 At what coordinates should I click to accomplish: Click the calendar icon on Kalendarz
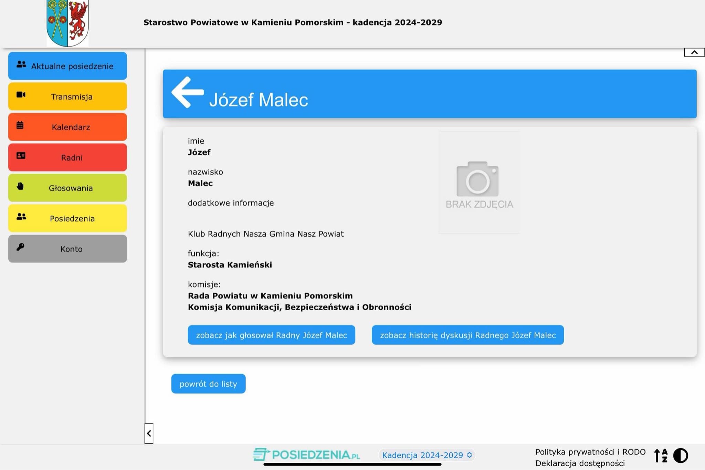point(20,125)
